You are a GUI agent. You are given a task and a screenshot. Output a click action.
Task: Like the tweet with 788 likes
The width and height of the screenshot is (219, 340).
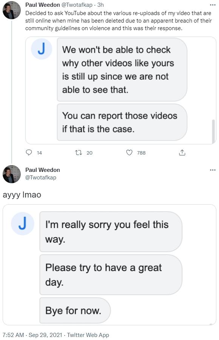[129, 153]
